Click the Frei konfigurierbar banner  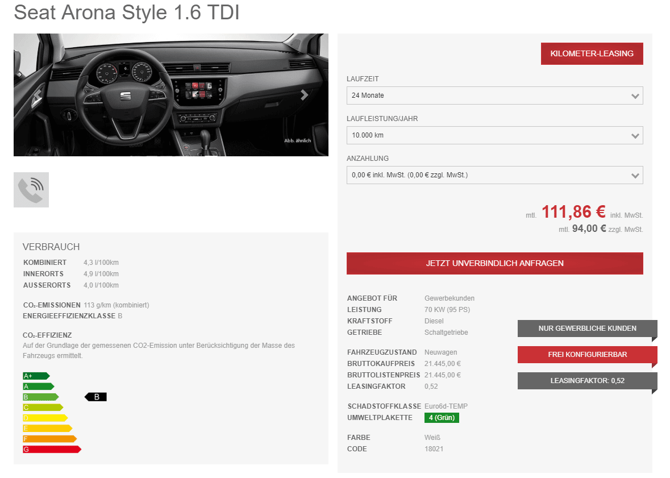587,355
